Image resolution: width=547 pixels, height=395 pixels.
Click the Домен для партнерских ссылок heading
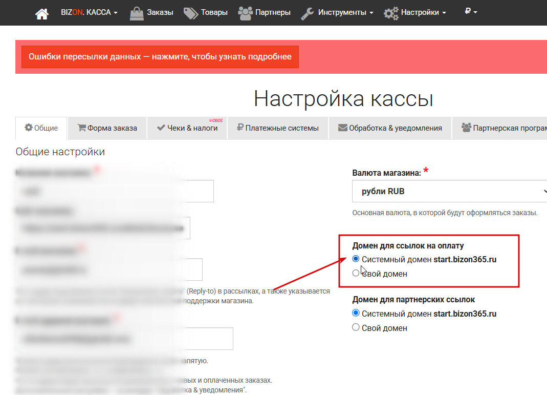(413, 300)
